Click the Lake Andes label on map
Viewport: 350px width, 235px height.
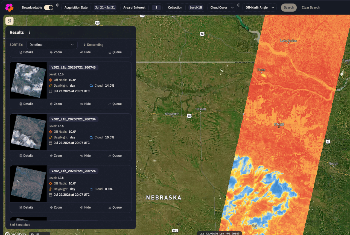pyautogui.click(x=288, y=41)
